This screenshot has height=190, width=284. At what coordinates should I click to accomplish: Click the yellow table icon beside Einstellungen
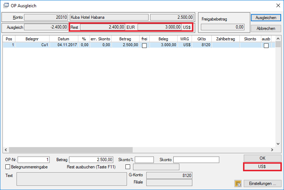tap(238, 183)
